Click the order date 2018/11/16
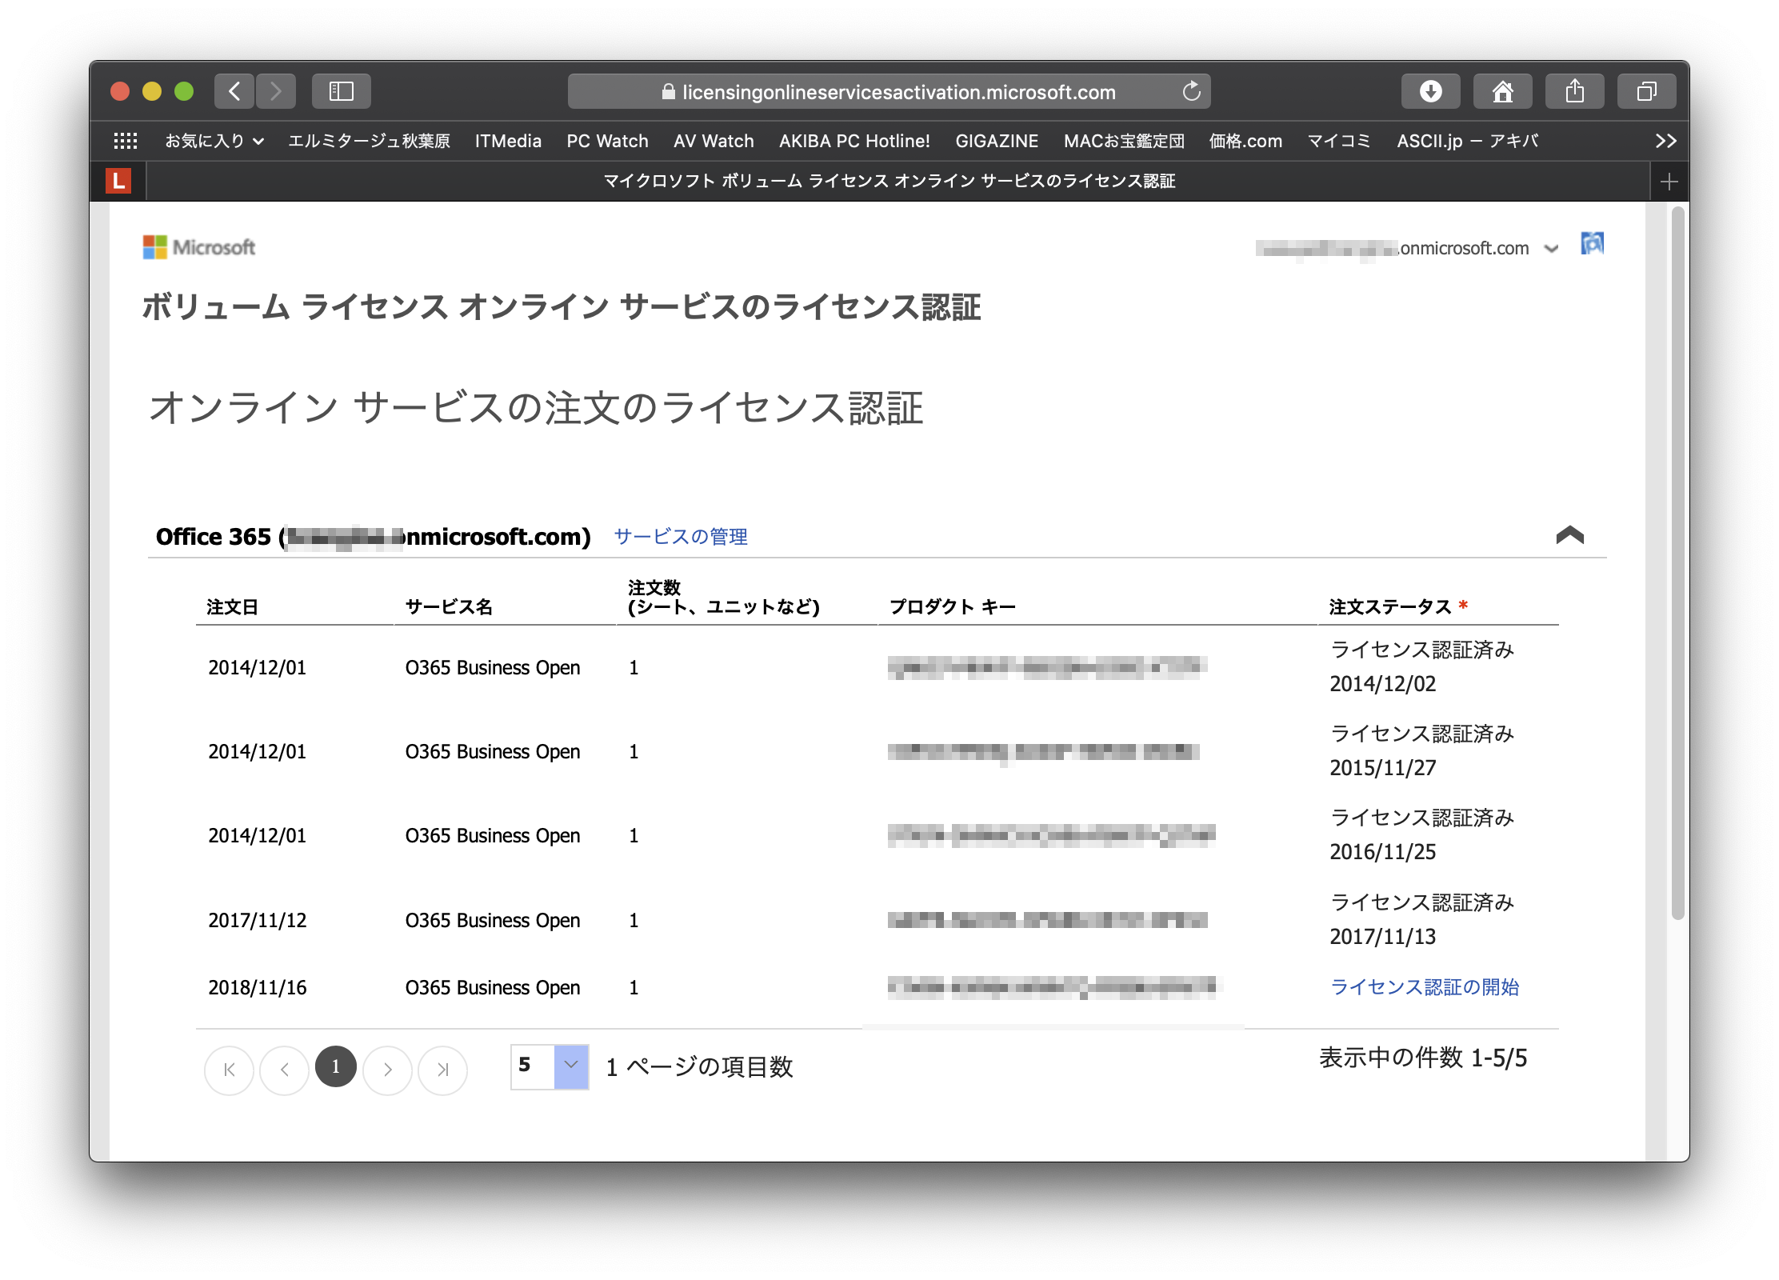 click(258, 987)
